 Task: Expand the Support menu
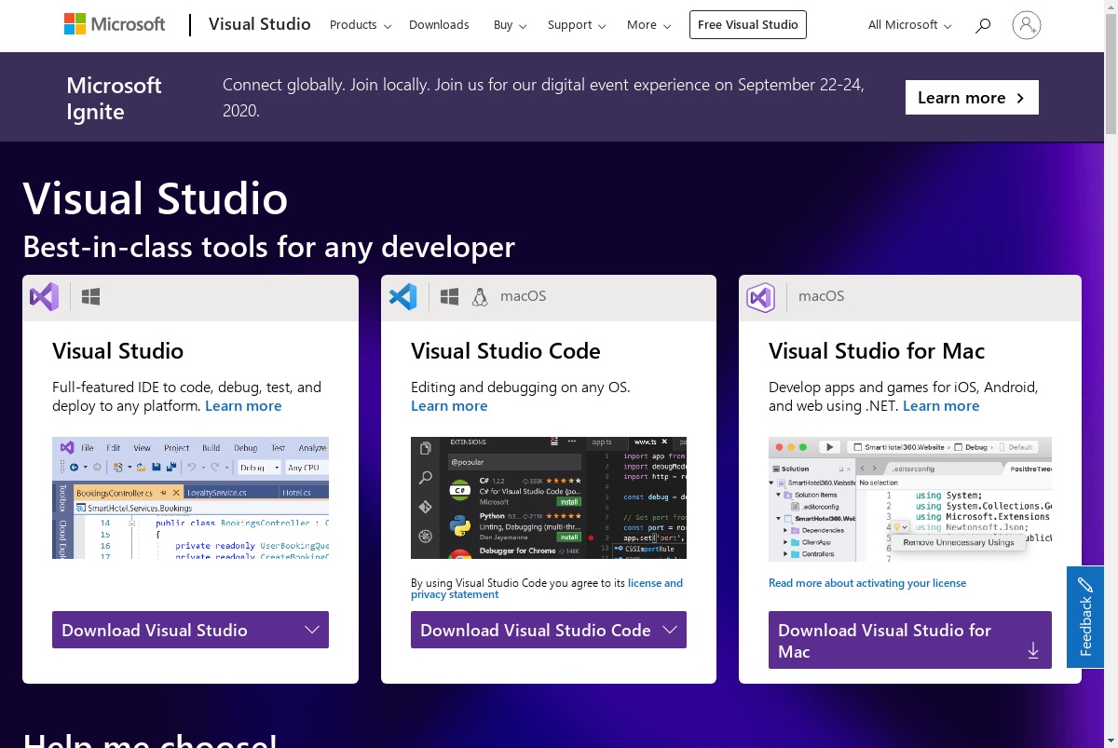pos(577,25)
